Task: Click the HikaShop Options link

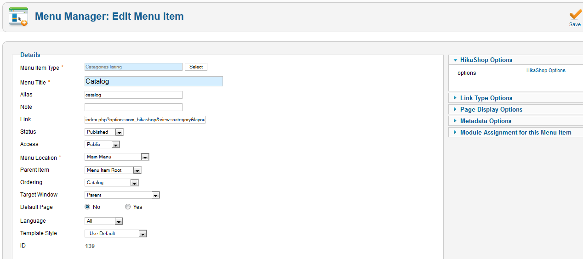Action: click(546, 70)
